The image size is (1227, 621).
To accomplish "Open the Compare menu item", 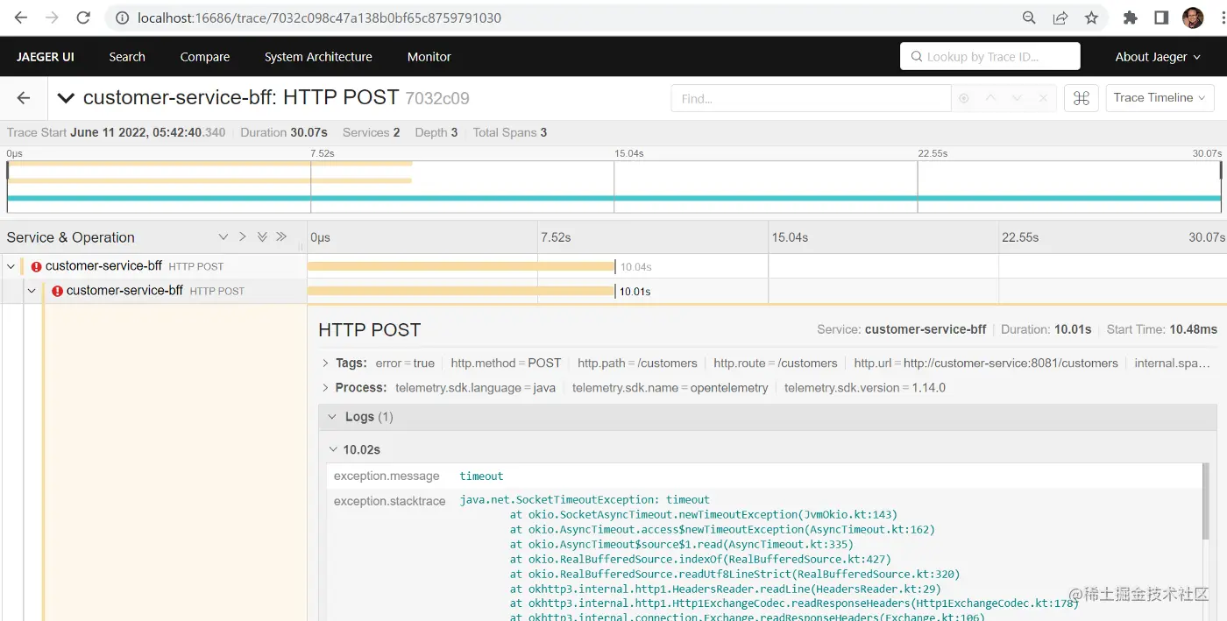I will 205,57.
